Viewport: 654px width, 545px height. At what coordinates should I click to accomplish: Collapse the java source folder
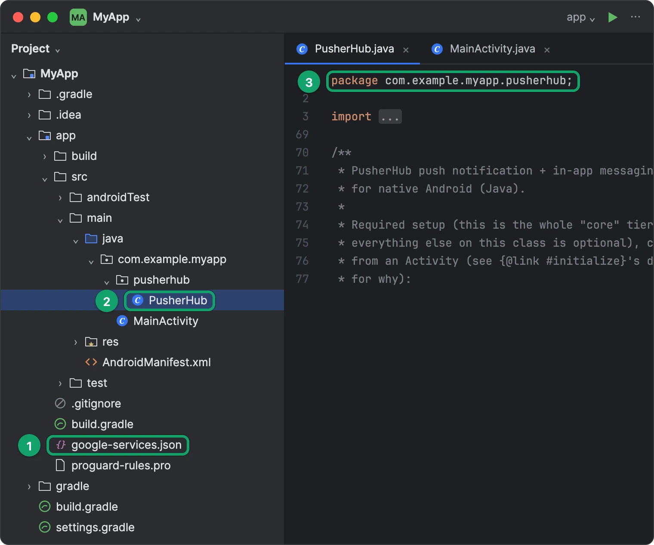click(76, 241)
